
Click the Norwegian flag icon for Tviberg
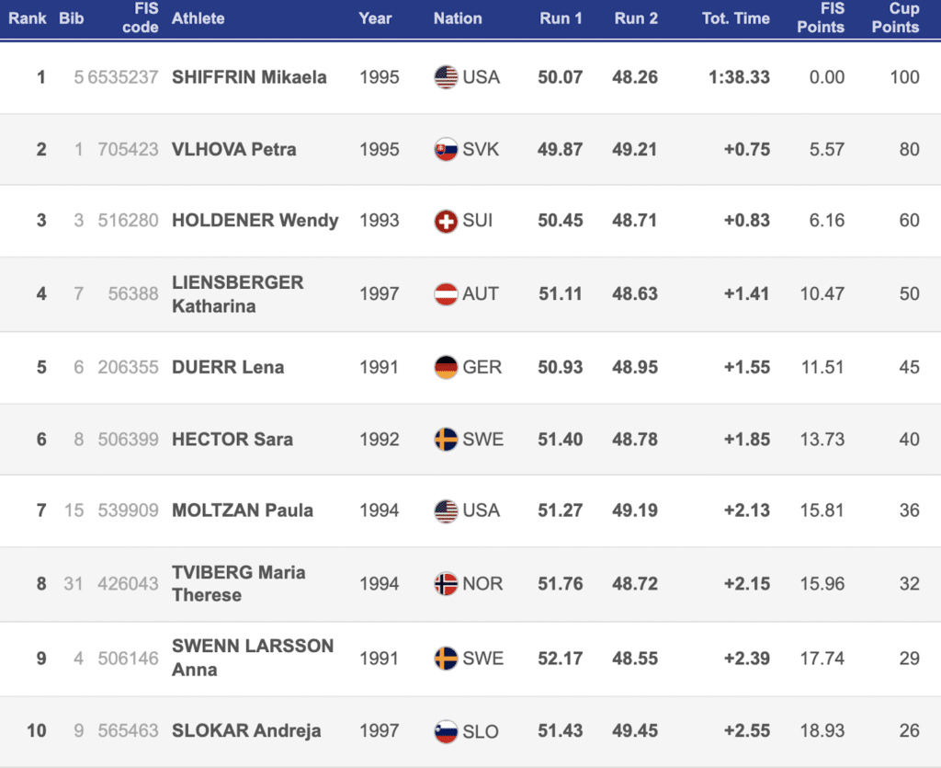point(446,583)
